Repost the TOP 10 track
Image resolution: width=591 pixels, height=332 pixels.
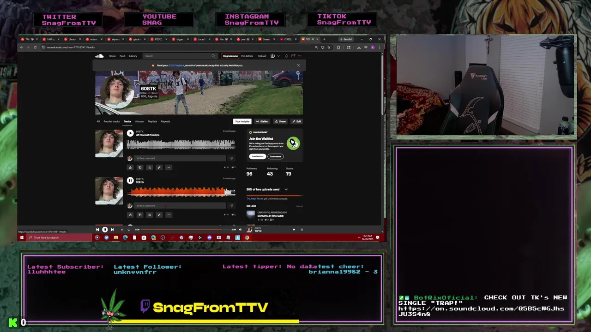point(150,214)
